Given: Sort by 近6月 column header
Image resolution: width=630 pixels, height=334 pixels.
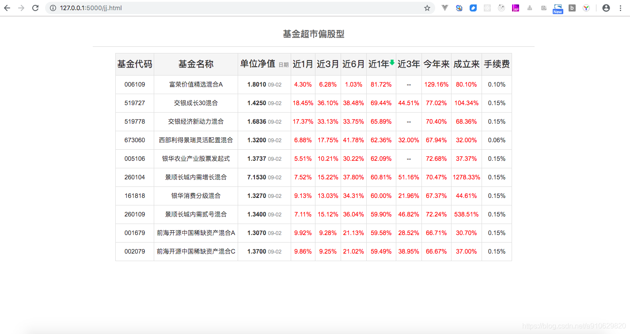Looking at the screenshot, I should click(x=353, y=64).
